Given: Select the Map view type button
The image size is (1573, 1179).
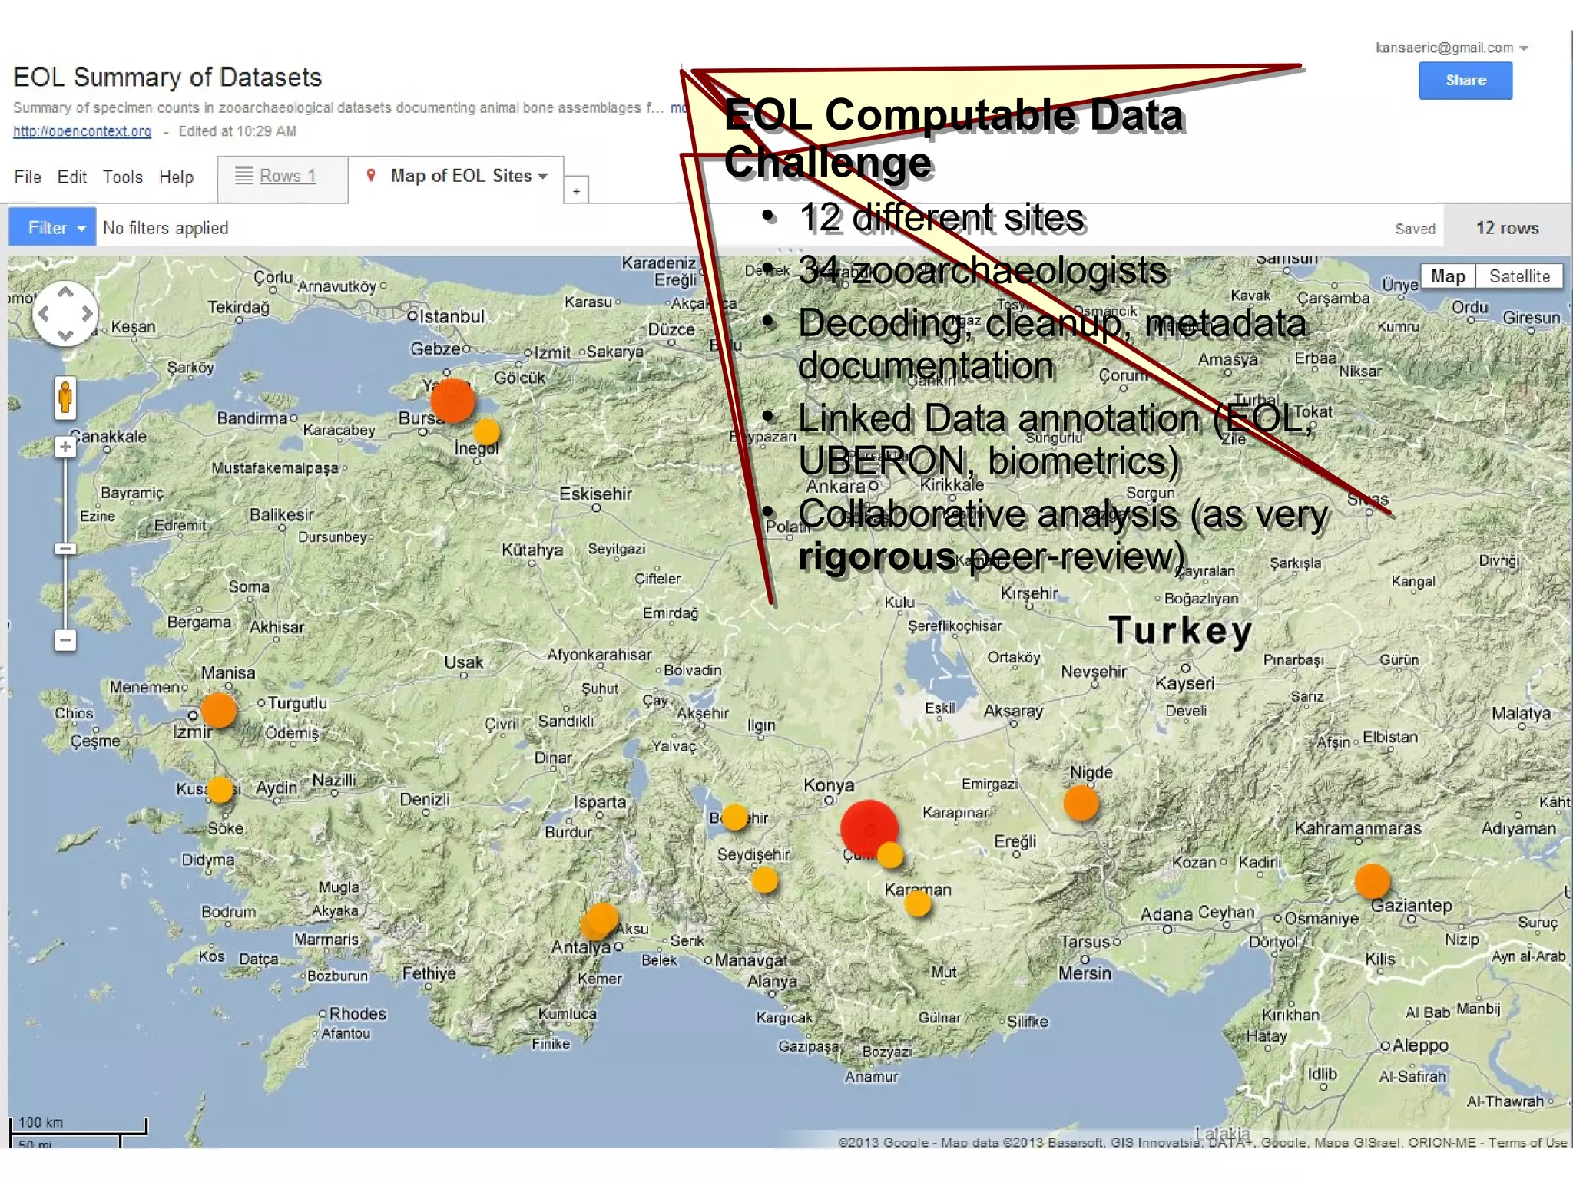Looking at the screenshot, I should [1447, 276].
